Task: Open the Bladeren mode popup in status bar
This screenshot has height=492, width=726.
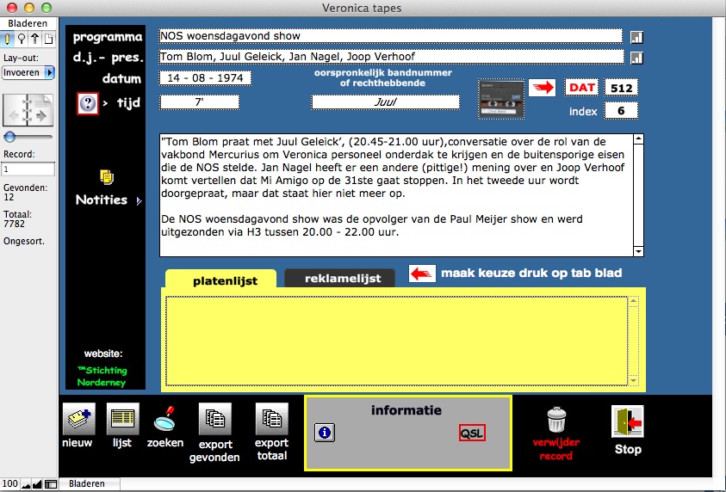Action: pyautogui.click(x=87, y=484)
